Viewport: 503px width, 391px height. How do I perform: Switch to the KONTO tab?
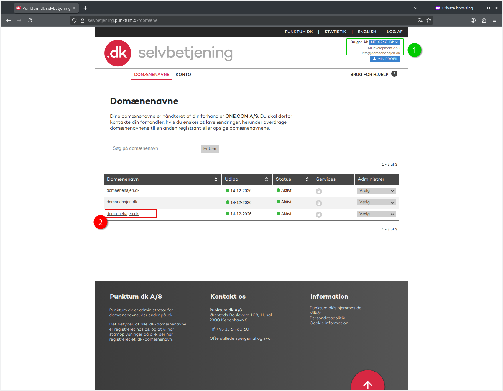tap(183, 74)
